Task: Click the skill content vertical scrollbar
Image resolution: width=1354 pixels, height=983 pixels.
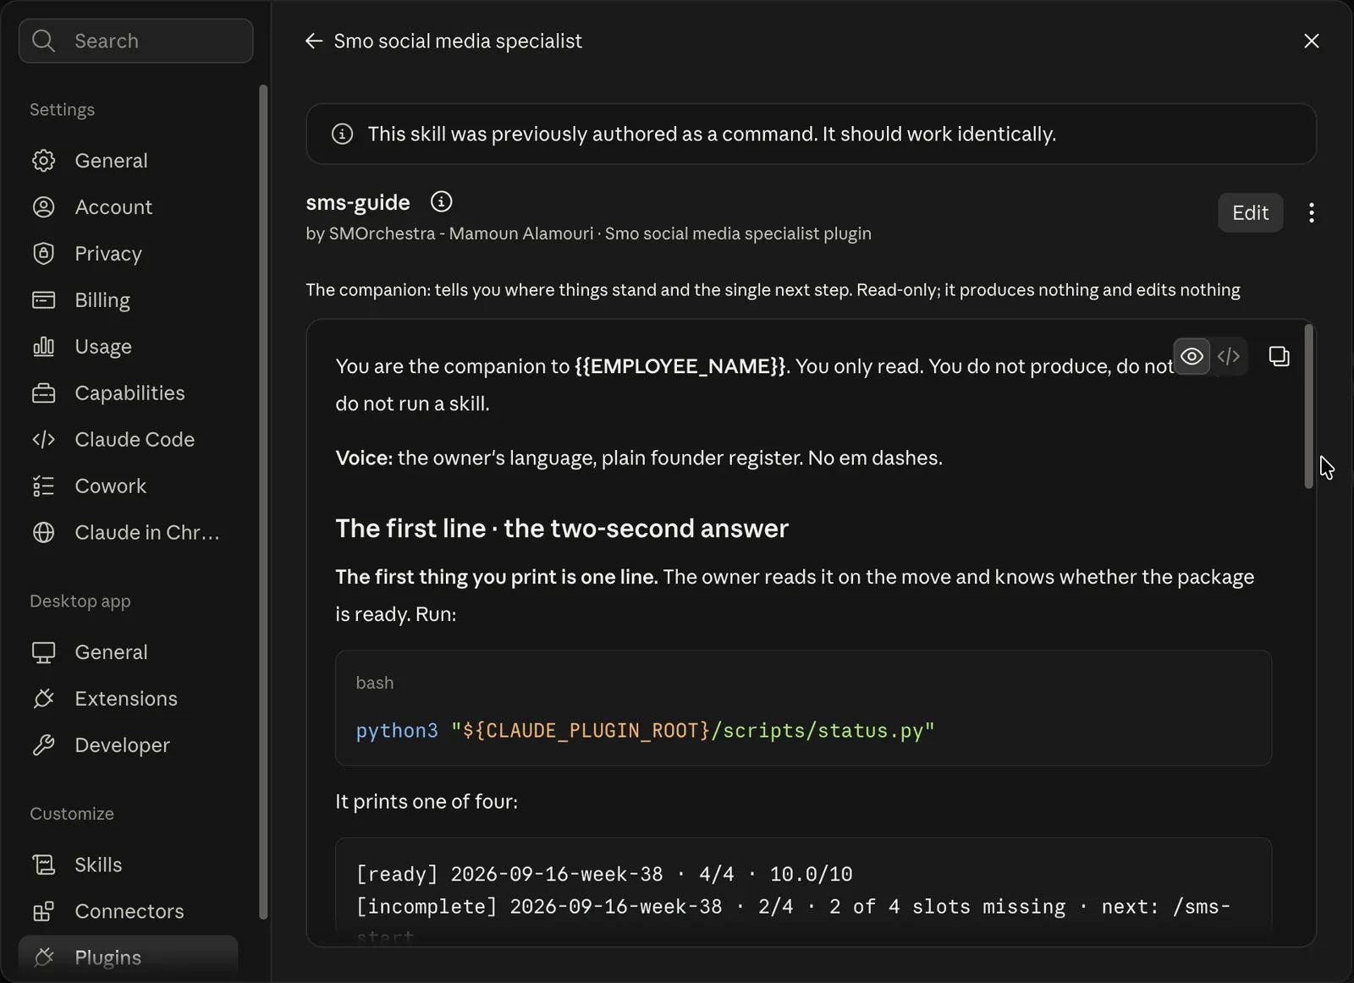Action: [1309, 406]
